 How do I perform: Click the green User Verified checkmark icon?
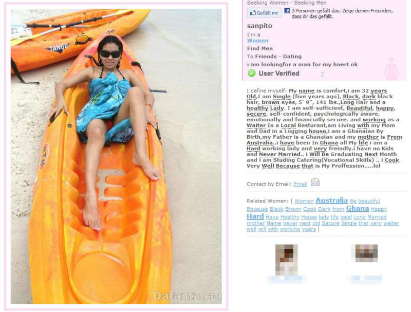pos(251,73)
